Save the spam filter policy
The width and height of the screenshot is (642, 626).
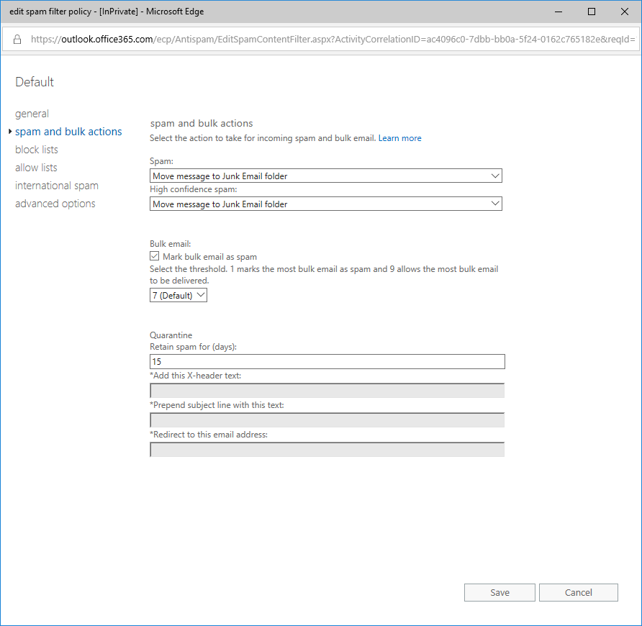click(x=499, y=592)
